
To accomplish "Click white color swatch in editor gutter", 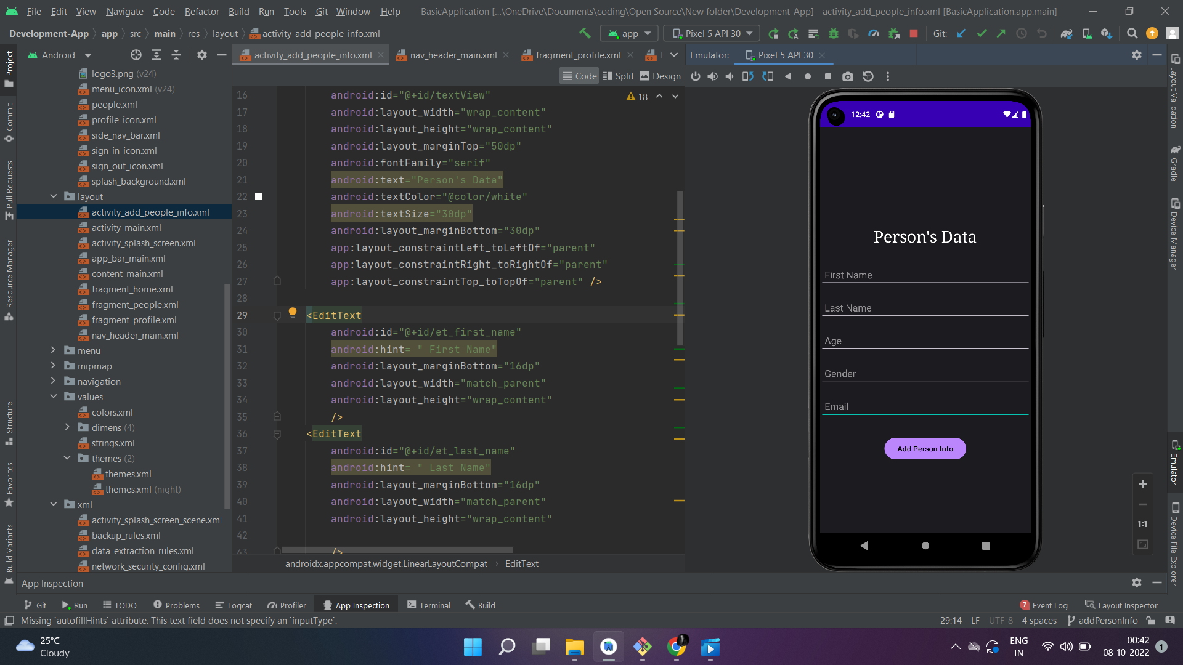I will (259, 197).
